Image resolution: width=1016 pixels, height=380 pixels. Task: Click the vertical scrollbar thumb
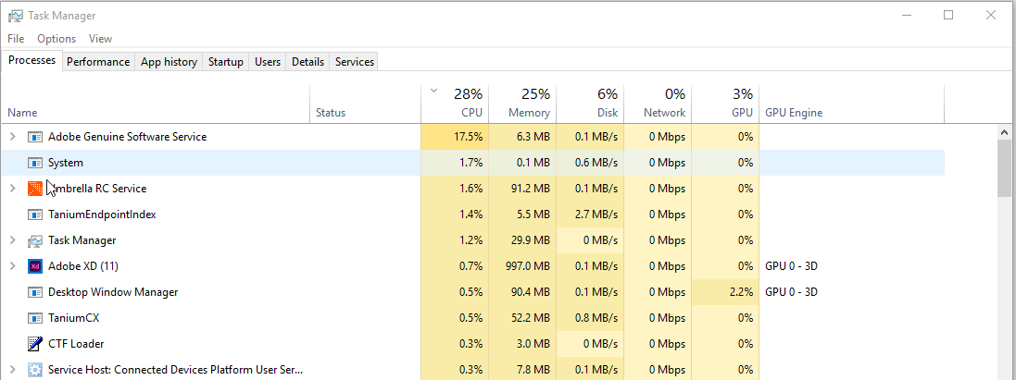click(1004, 168)
